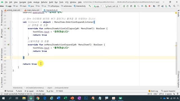Open the Resource Manager side panel
The width and height of the screenshot is (180, 101).
2,18
